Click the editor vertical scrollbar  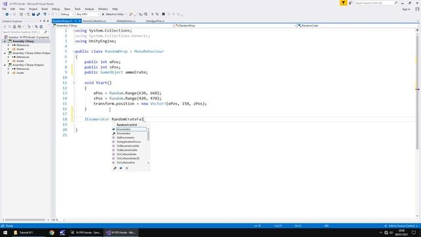tap(417, 92)
